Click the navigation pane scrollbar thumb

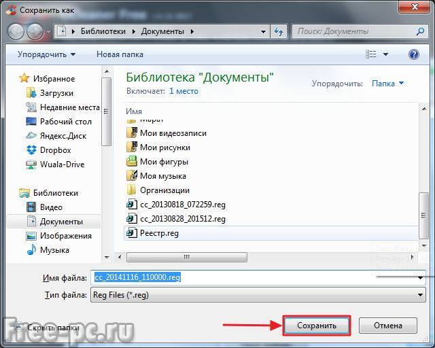click(107, 111)
